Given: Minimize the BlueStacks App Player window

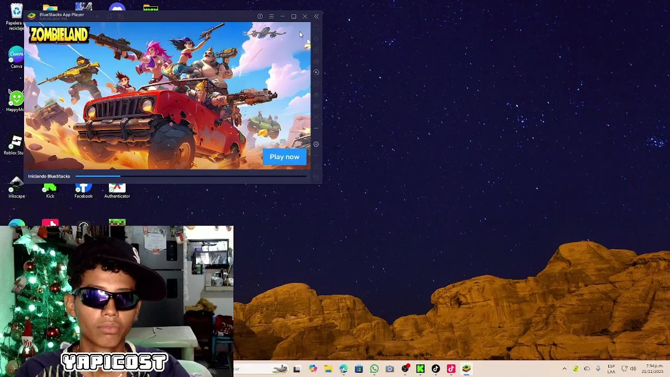Looking at the screenshot, I should point(283,16).
